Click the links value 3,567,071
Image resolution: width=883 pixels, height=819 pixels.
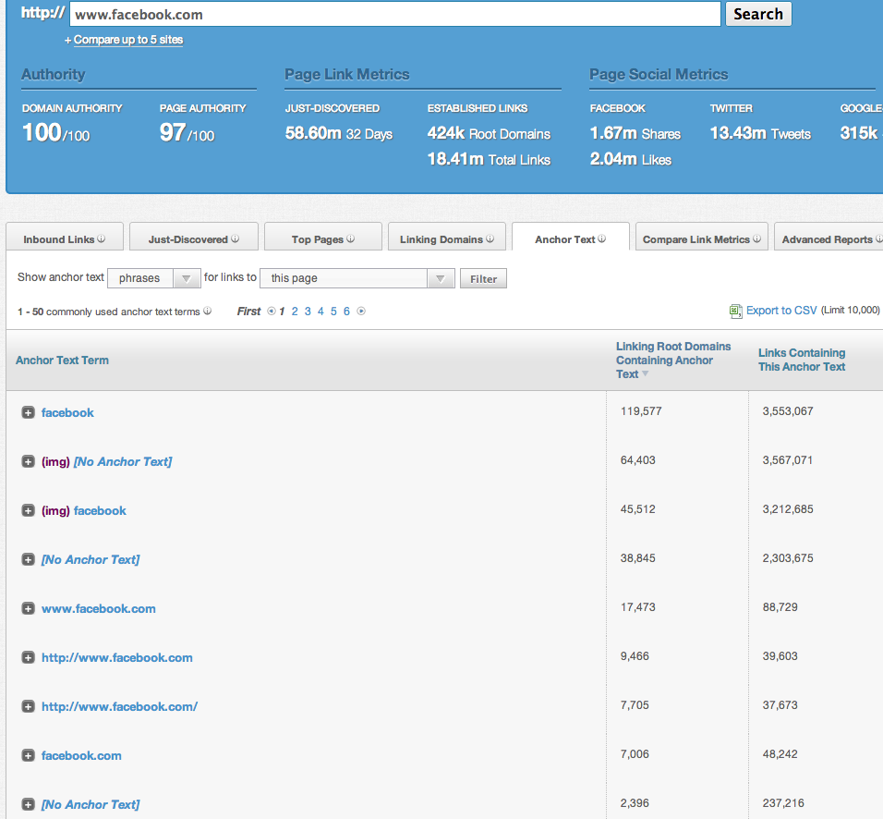(788, 460)
